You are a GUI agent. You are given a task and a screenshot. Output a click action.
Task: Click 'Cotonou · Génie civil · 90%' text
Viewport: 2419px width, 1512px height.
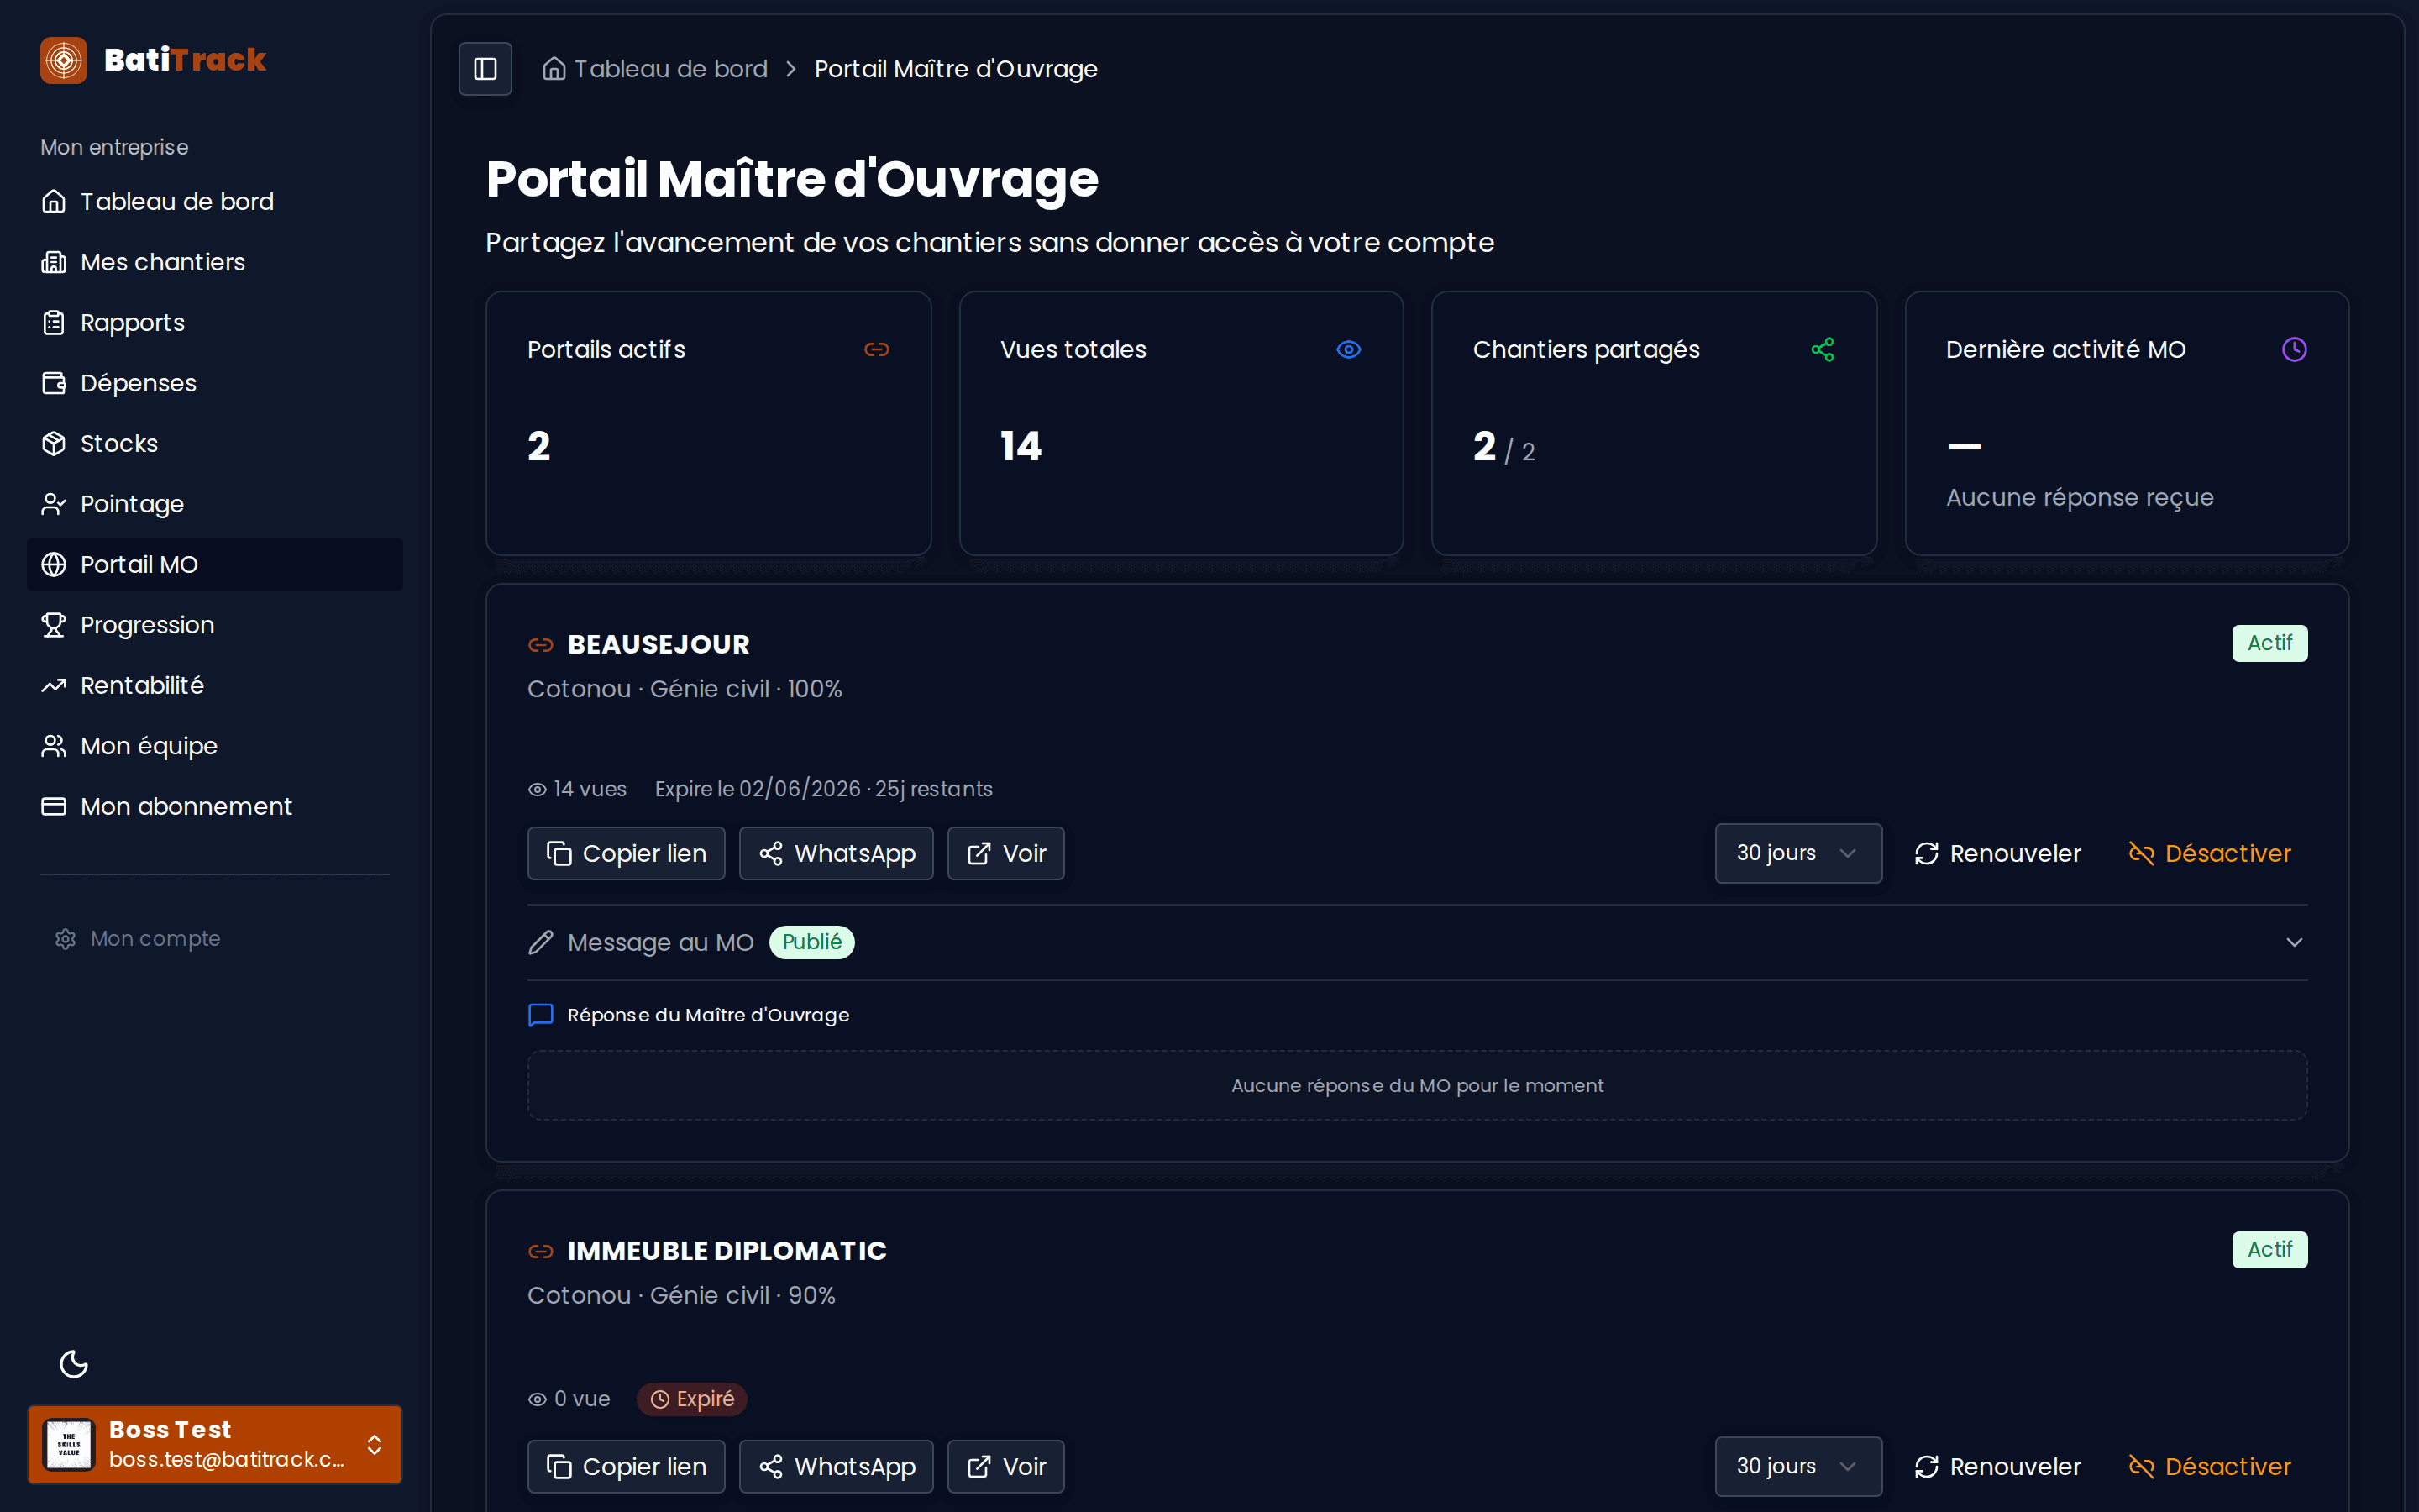pyautogui.click(x=682, y=1295)
